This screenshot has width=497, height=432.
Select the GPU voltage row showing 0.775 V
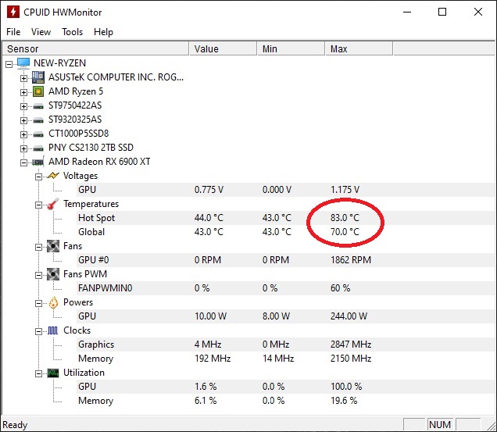[x=285, y=190]
